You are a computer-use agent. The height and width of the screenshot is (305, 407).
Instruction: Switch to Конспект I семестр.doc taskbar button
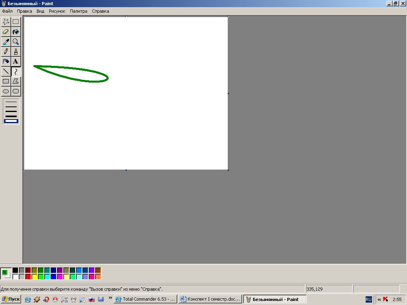(x=210, y=299)
